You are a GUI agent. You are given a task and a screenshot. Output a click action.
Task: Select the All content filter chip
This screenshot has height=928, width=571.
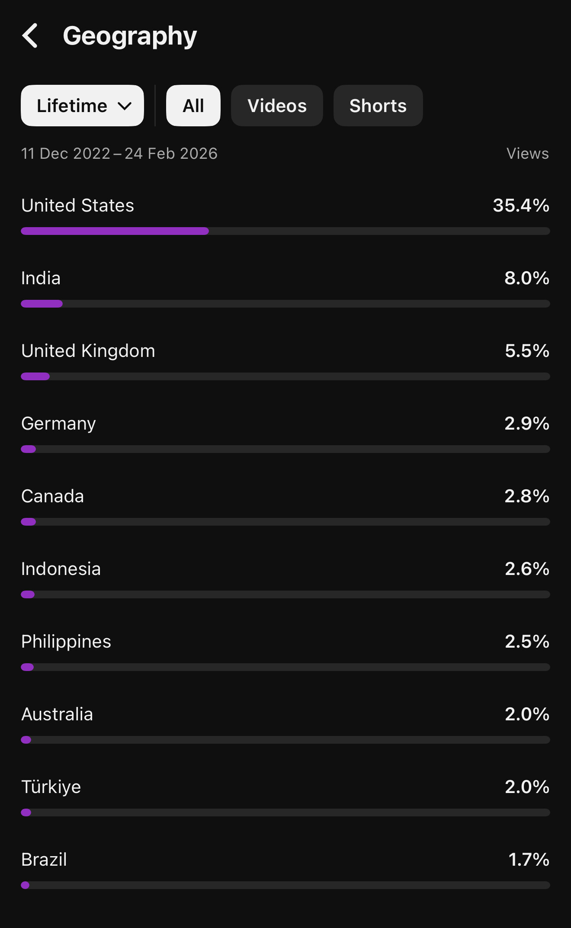193,106
